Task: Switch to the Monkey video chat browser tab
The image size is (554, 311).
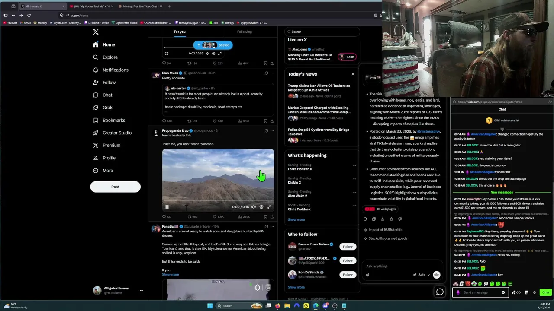Action: coord(140,6)
